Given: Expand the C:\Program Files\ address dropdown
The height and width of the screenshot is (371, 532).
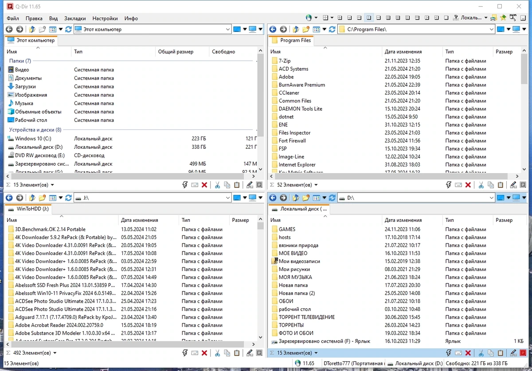Looking at the screenshot, I should point(492,29).
